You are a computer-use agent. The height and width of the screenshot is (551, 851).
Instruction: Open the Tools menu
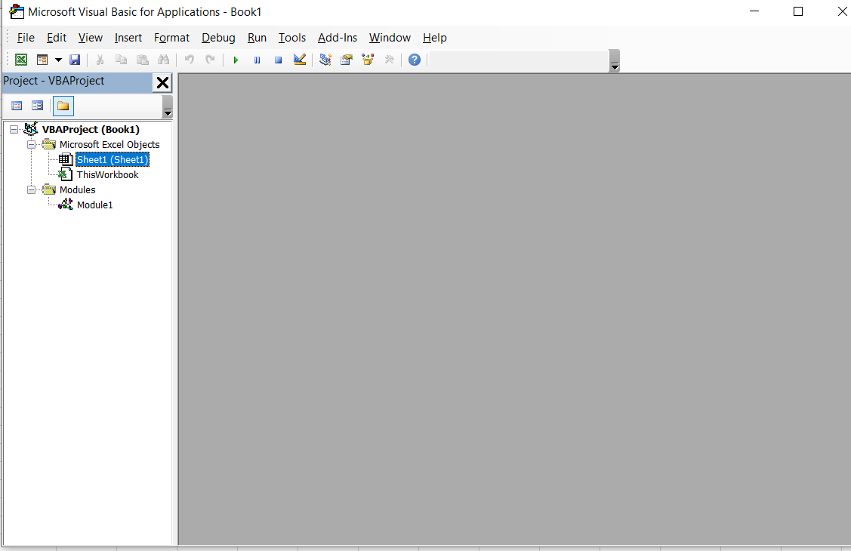pyautogui.click(x=292, y=38)
